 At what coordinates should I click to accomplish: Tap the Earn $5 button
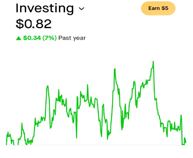pyautogui.click(x=158, y=8)
